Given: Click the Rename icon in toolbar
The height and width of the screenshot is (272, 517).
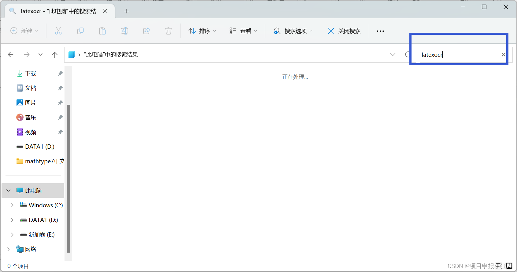Looking at the screenshot, I should [x=124, y=31].
